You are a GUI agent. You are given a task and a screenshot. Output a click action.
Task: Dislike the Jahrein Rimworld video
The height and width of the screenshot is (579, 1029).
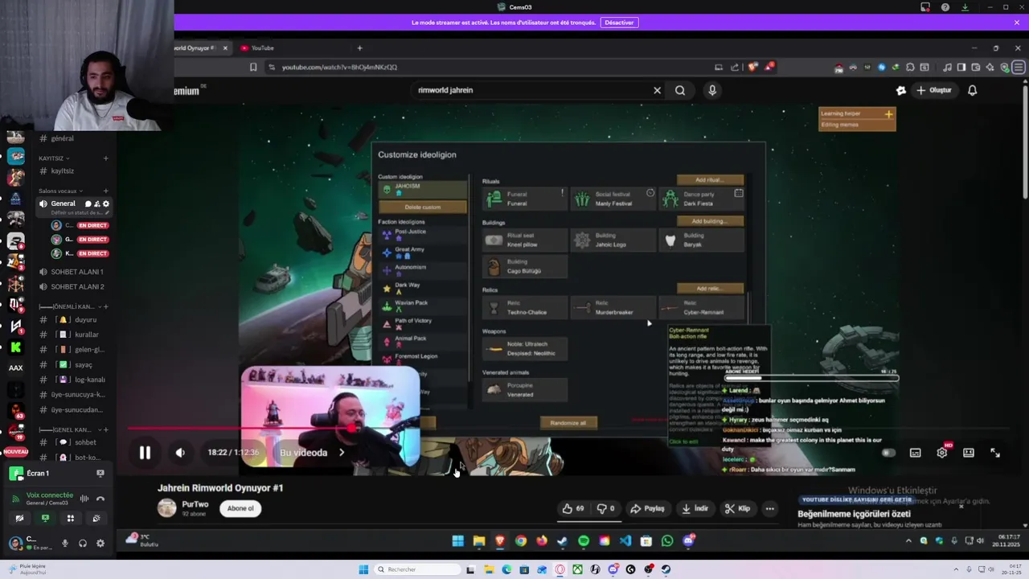605,508
